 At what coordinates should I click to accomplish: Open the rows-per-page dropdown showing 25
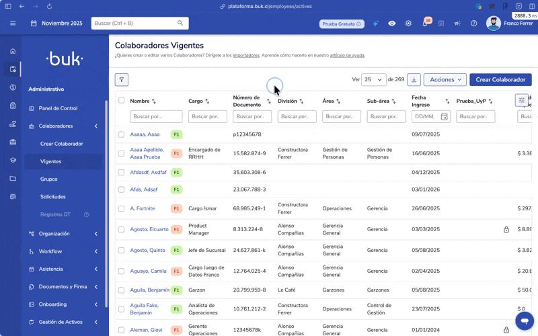[373, 80]
